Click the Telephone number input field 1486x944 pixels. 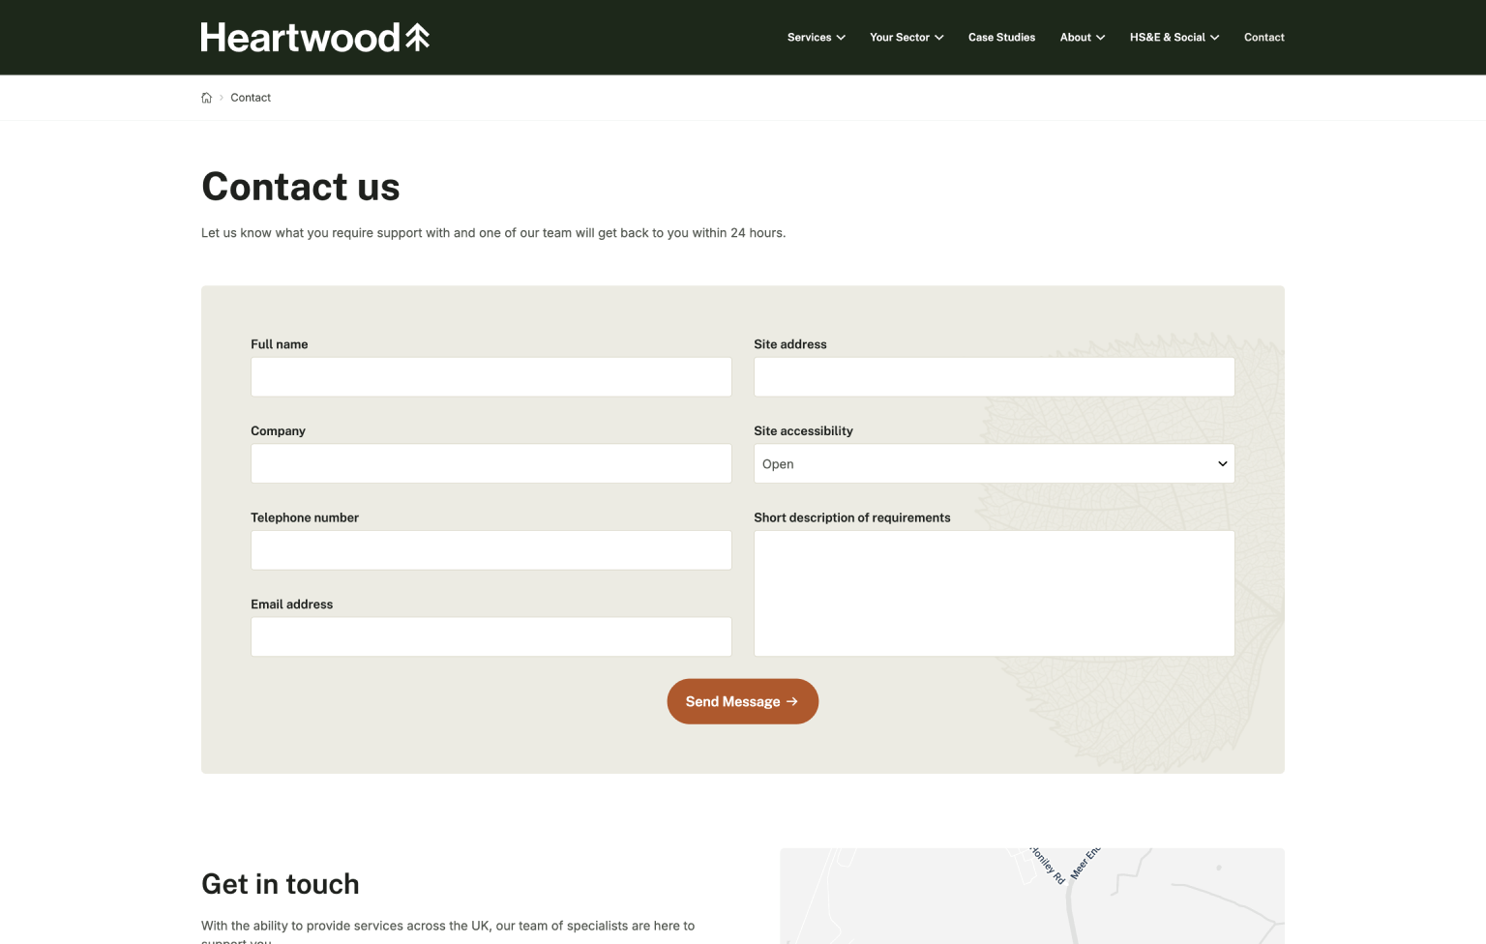click(x=491, y=549)
